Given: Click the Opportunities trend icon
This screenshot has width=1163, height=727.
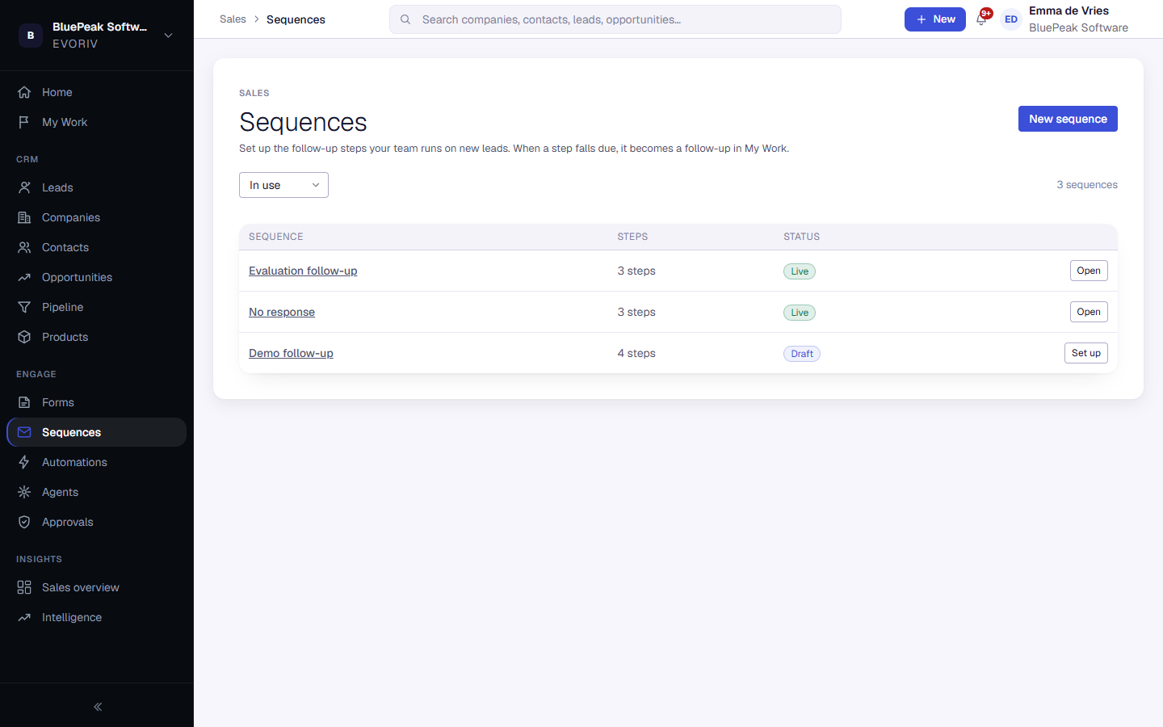Looking at the screenshot, I should coord(24,277).
